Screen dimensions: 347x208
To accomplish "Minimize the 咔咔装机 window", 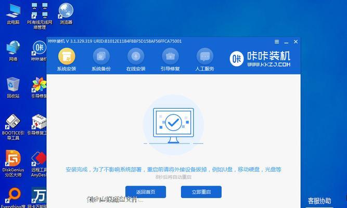I will click(x=286, y=42).
